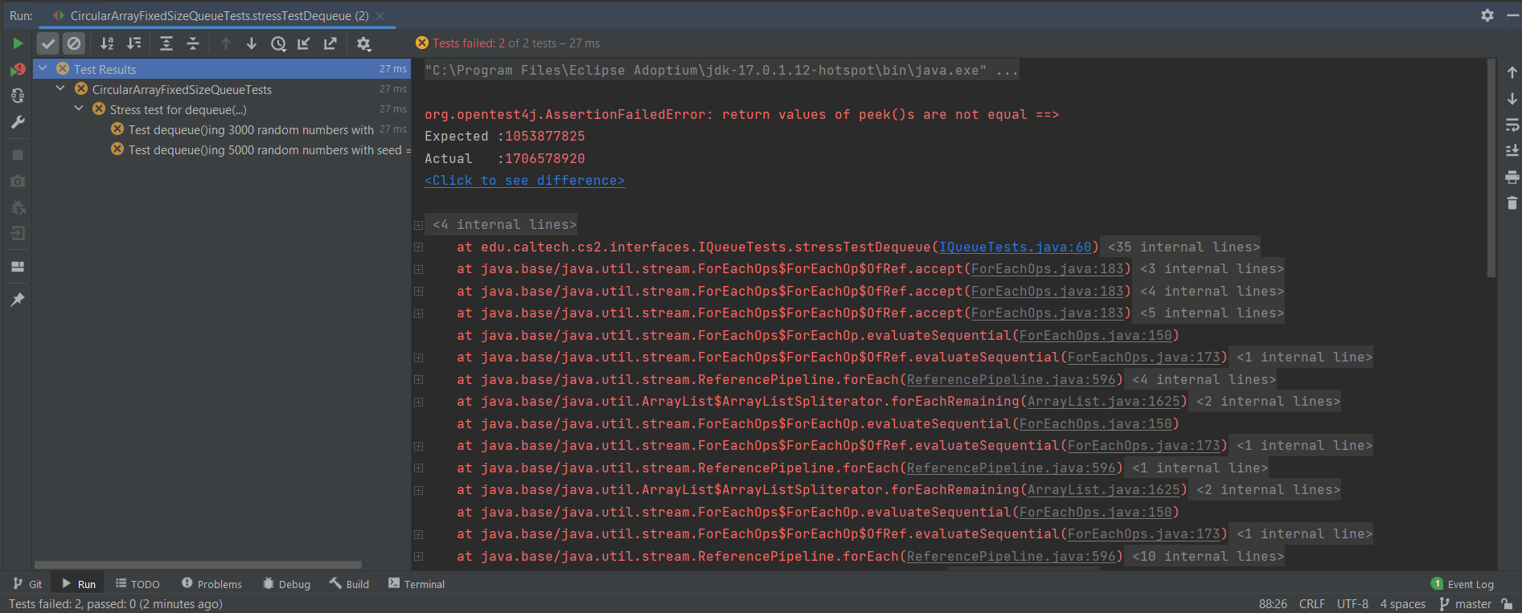1522x613 pixels.
Task: Click the Collapse All toolbar icon
Action: 193,43
